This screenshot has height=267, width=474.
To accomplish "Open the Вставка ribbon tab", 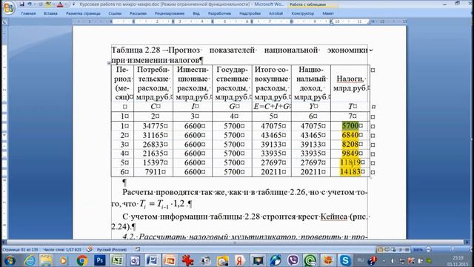I will 50,13.
